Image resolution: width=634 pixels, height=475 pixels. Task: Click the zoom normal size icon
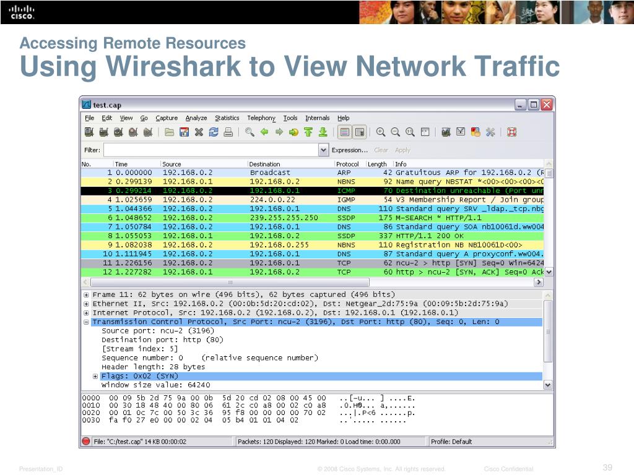(x=410, y=132)
